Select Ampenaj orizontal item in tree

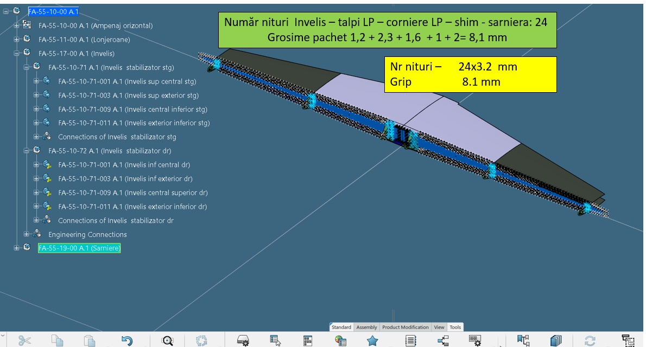[96, 25]
